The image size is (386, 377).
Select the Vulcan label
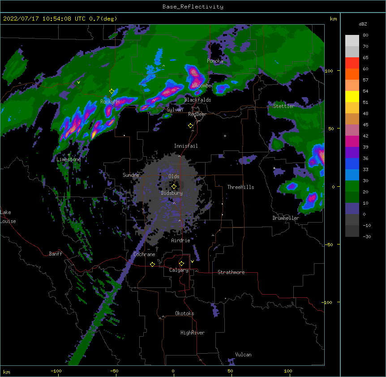(243, 355)
